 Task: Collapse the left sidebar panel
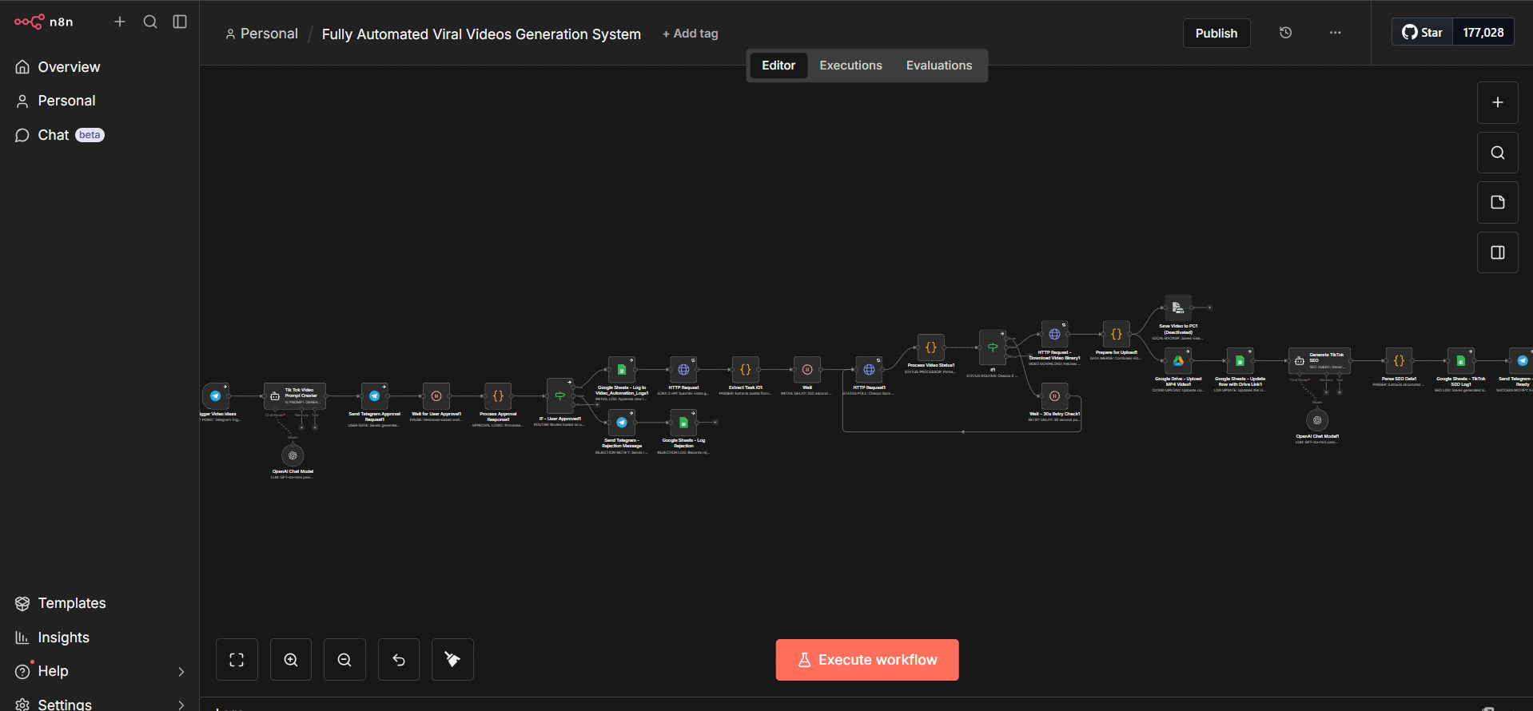[x=180, y=22]
